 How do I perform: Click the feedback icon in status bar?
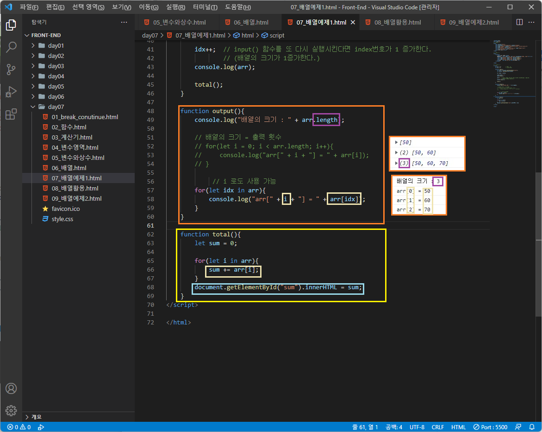[x=518, y=427]
